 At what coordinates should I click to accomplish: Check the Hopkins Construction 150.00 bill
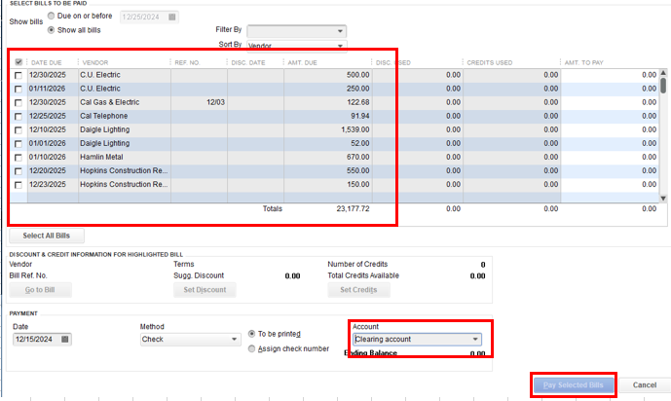coord(18,185)
